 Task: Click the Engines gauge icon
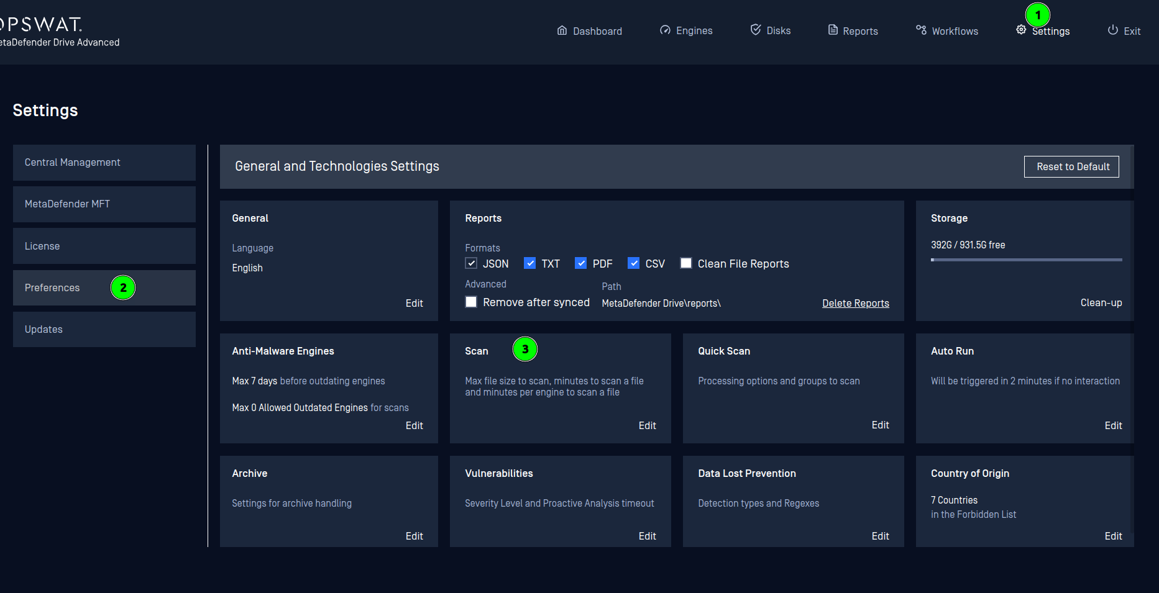(665, 30)
